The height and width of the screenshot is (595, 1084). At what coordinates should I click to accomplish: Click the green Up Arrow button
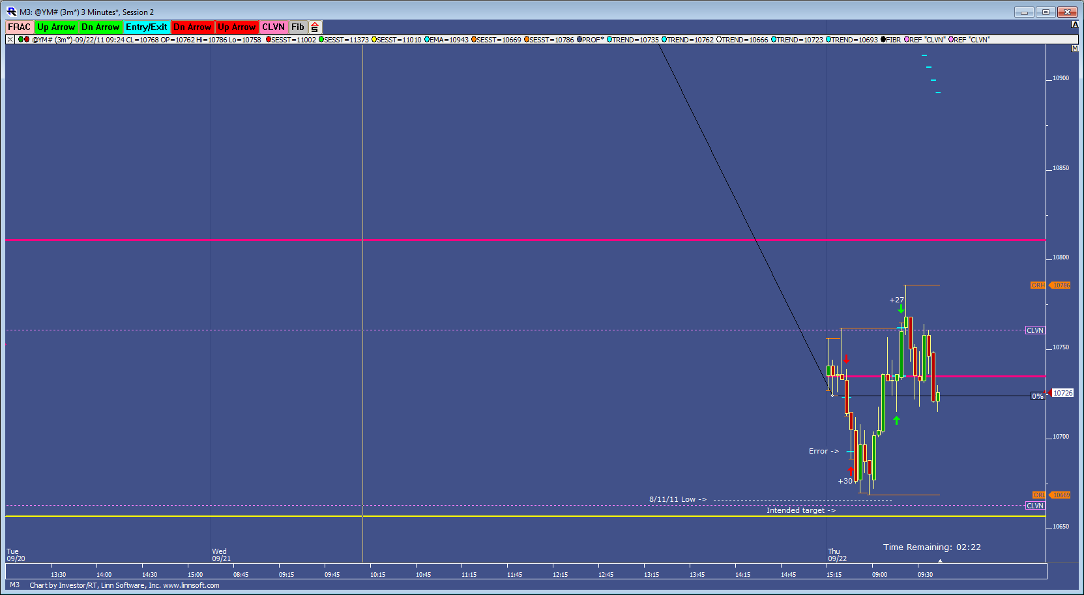56,27
